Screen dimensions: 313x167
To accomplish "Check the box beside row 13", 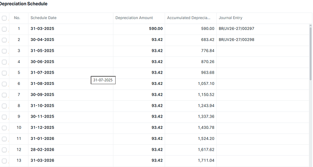I will click(x=4, y=161).
